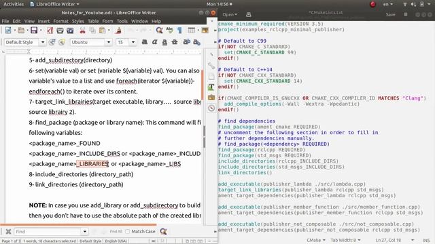The height and width of the screenshot is (244, 435).
Task: Open the sidebar Styles (T) panel
Action: pyautogui.click(x=211, y=87)
